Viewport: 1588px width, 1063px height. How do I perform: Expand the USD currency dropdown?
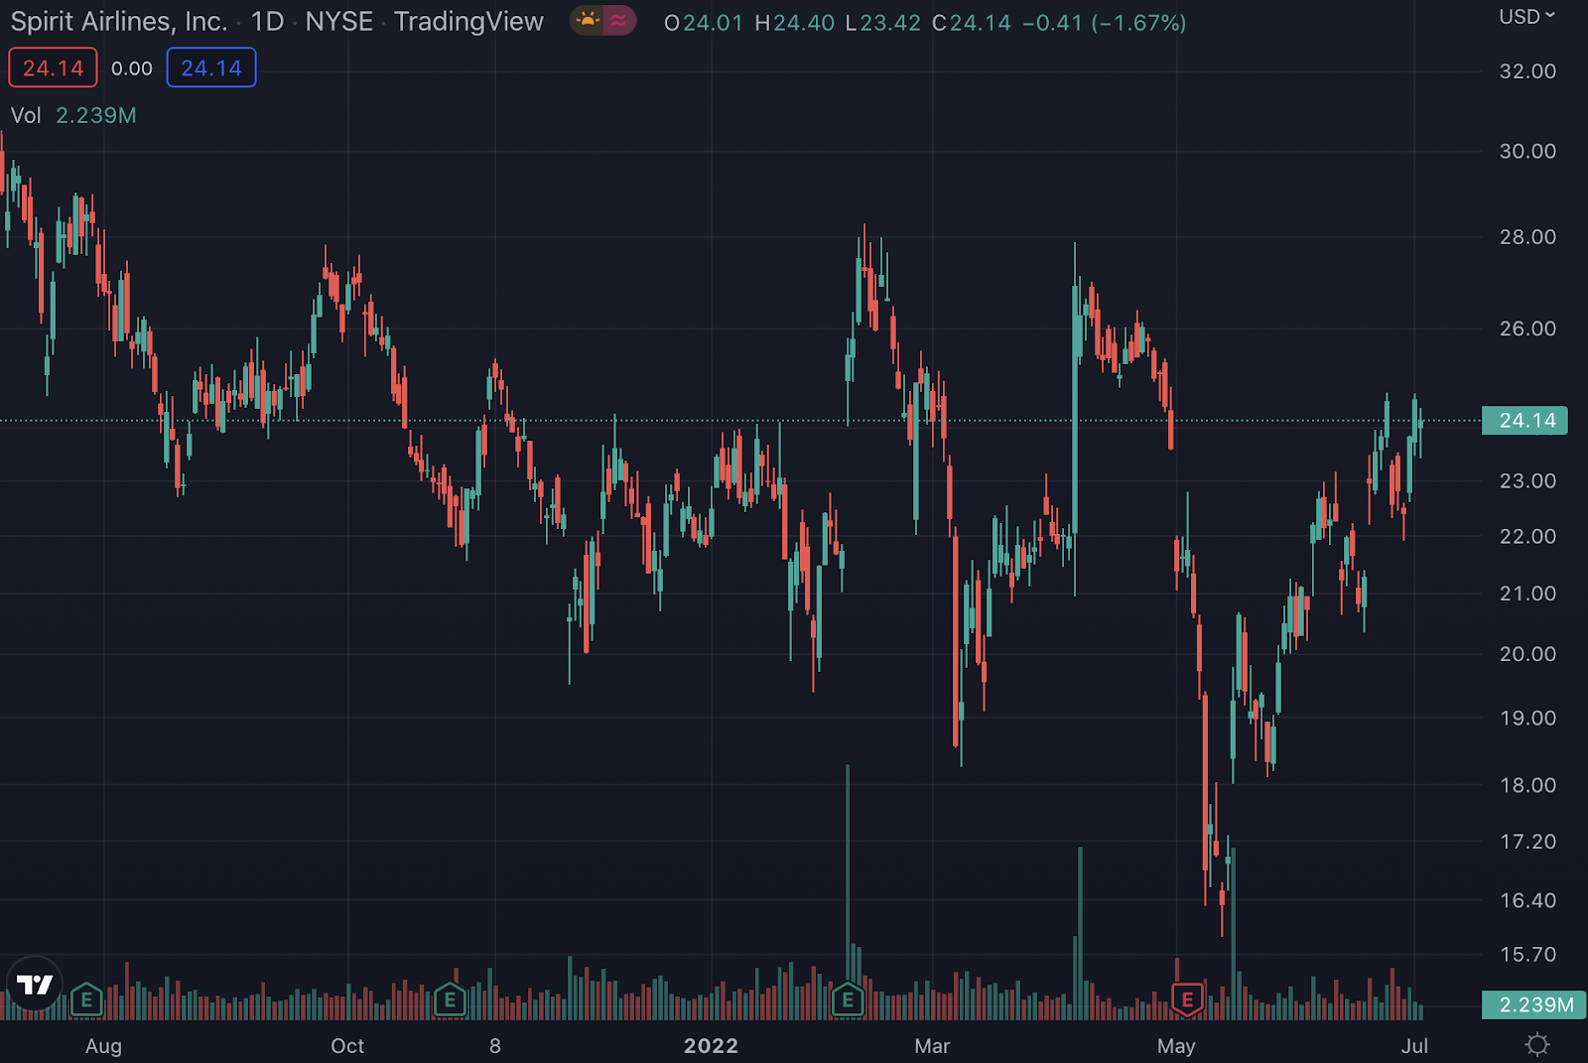1526,17
